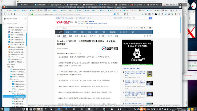The image size is (197, 111).
Task: Click the Firefox forward navigation arrow
Action: tap(8, 14)
